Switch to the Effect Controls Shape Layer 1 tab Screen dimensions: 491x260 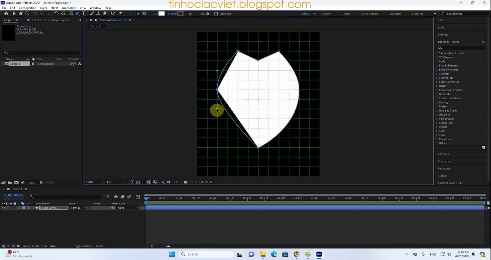[51, 20]
